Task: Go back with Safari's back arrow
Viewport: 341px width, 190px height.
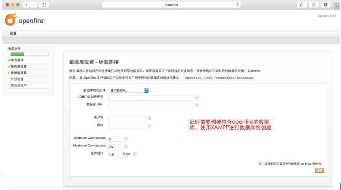Action: coord(26,5)
